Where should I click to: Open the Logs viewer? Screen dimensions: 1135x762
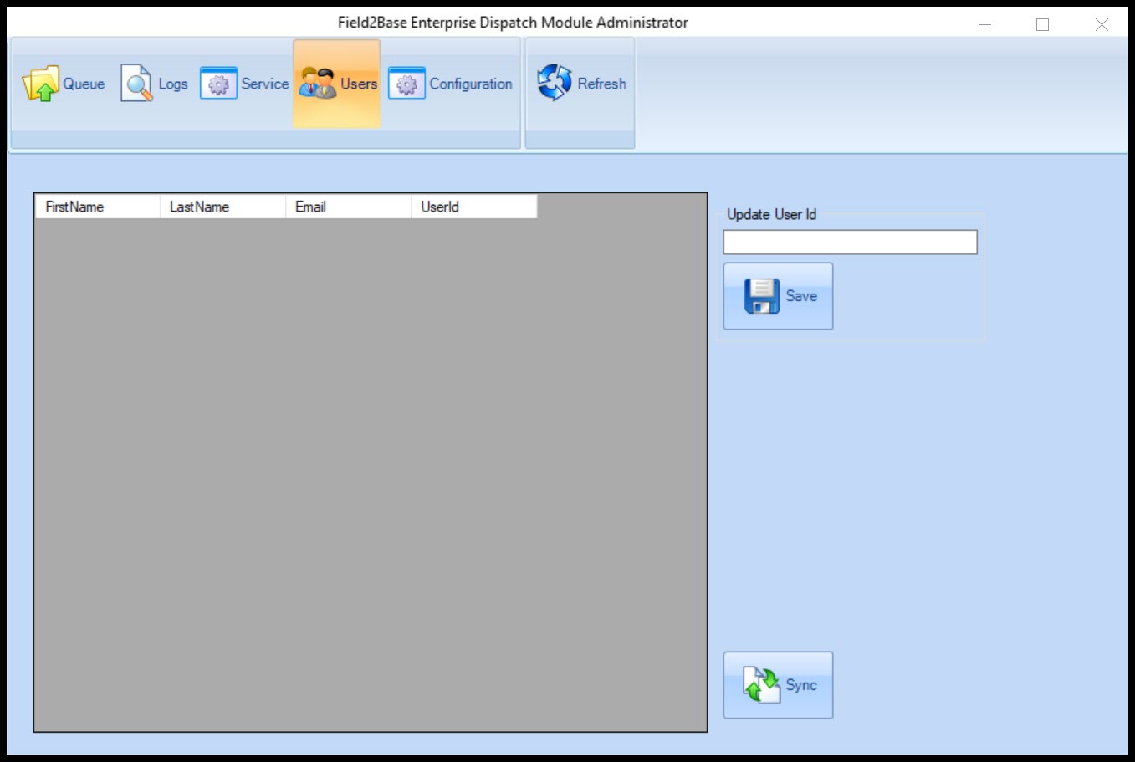[x=155, y=84]
